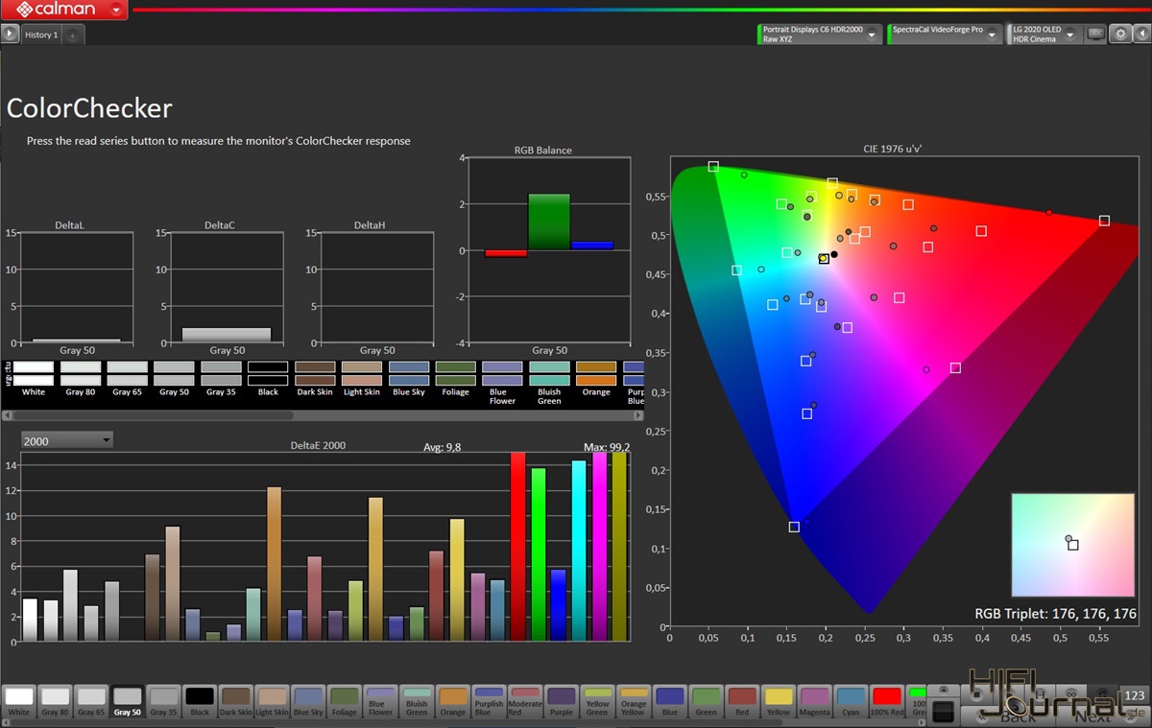1152x728 pixels.
Task: Choose the Gray 65 pattern in bottom bar
Action: 91,701
